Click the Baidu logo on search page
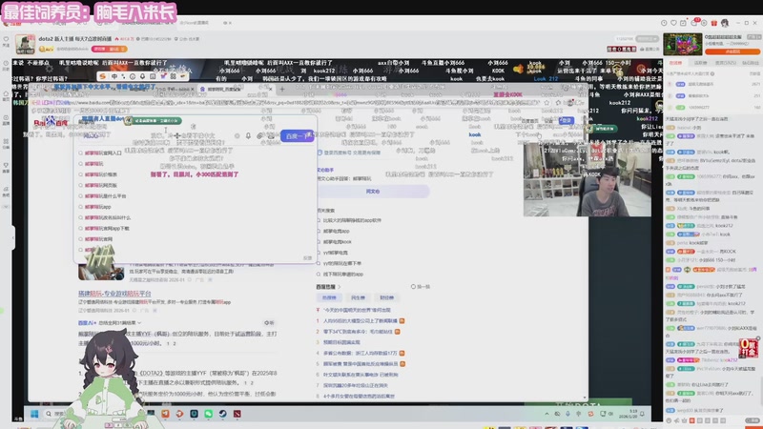This screenshot has width=763, height=429. 52,122
